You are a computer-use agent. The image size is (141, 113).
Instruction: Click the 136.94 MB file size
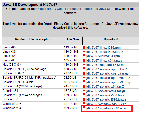tap(71, 52)
